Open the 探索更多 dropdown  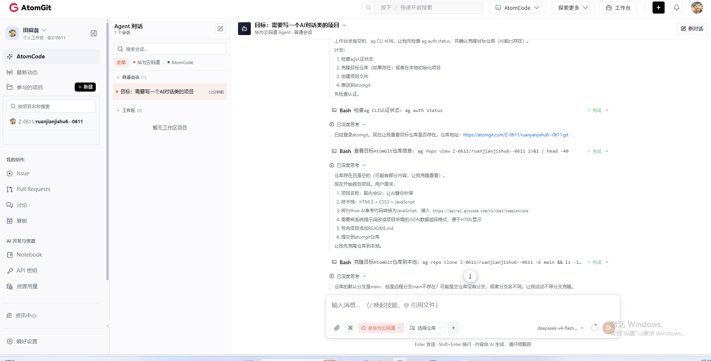click(573, 8)
